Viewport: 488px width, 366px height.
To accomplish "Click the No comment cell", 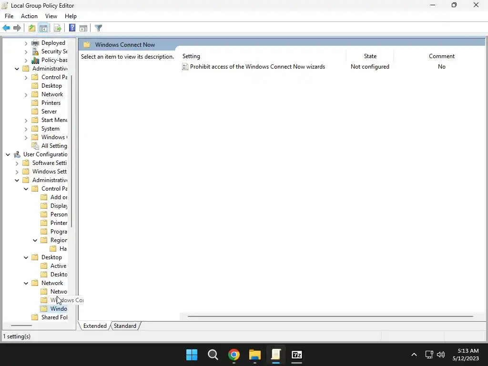I will tap(441, 67).
